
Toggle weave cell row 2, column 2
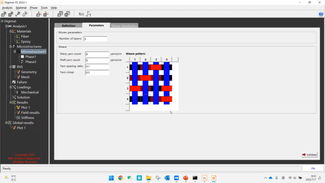(x=146, y=78)
